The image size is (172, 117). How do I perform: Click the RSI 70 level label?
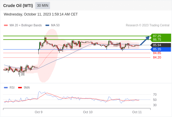[x=155, y=94]
